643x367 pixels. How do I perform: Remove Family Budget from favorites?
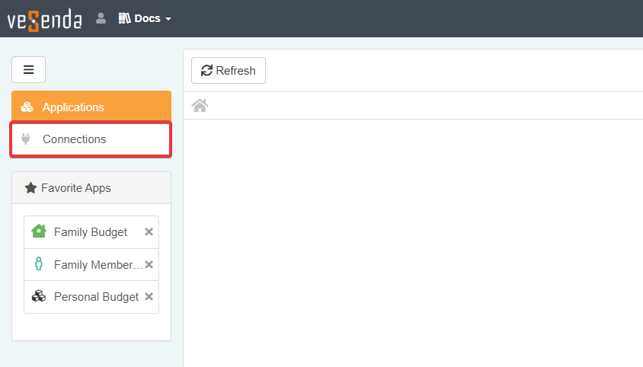tap(149, 232)
